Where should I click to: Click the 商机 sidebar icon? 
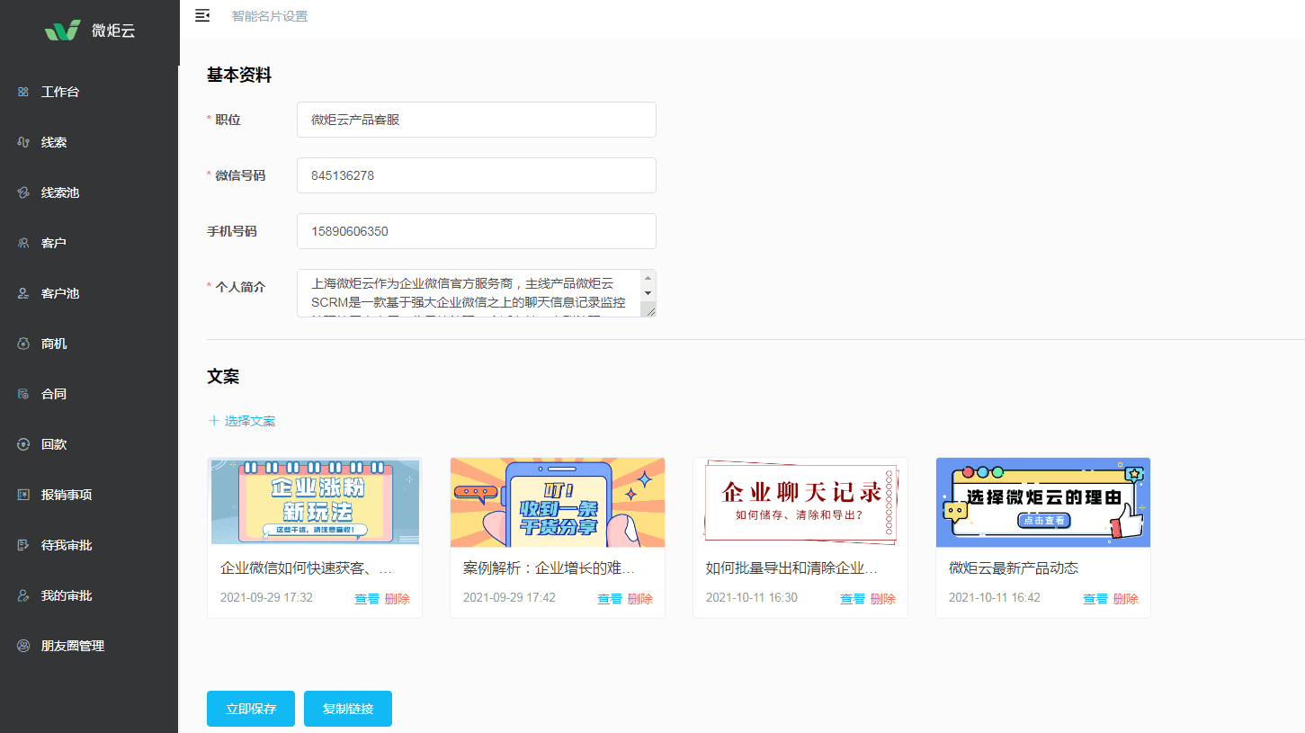pos(22,344)
